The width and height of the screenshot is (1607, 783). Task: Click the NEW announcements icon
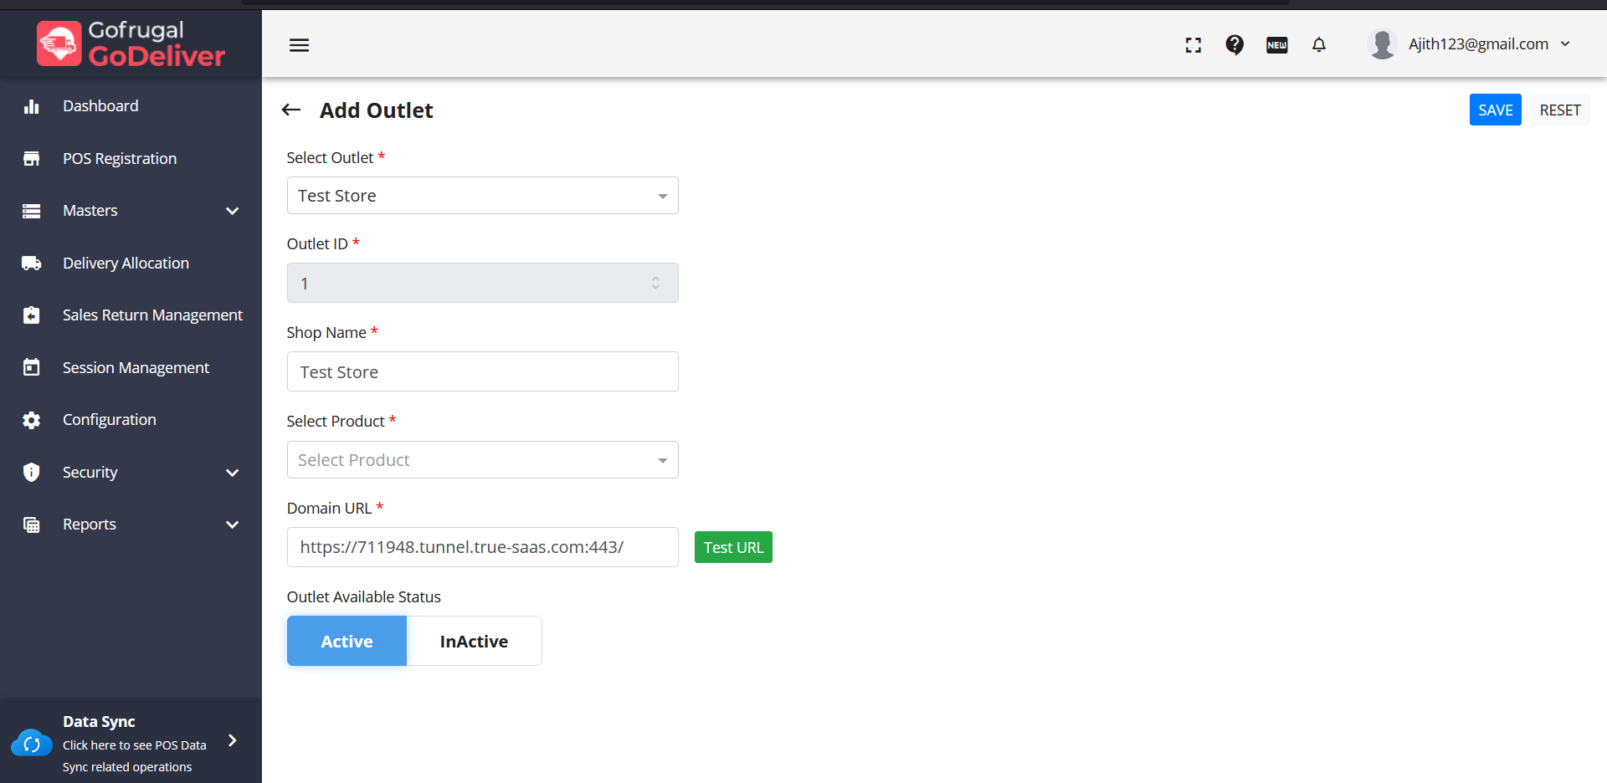click(x=1276, y=45)
